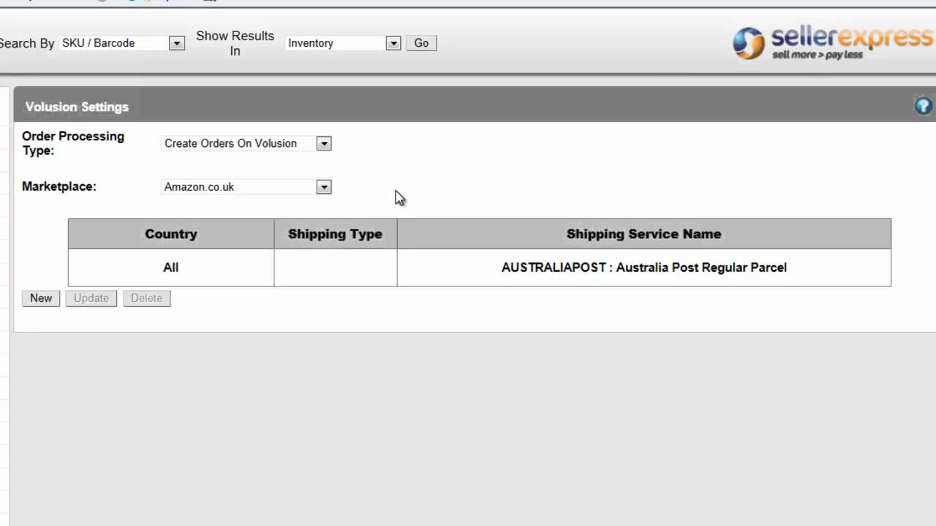Open the Search By SKU / Barcode dropdown

tap(121, 43)
